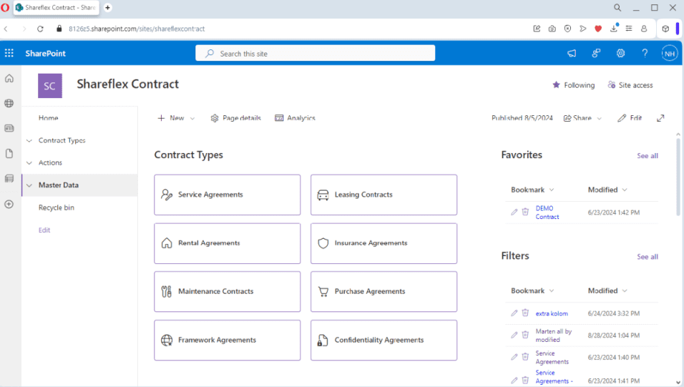Click the expand to full view arrow icon
This screenshot has height=387, width=684.
pos(660,118)
